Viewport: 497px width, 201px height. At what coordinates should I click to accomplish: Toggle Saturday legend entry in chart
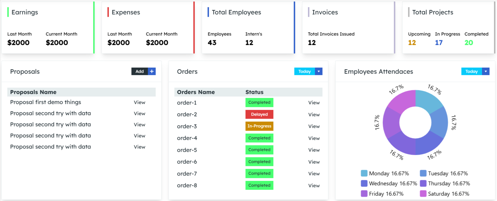click(x=445, y=194)
